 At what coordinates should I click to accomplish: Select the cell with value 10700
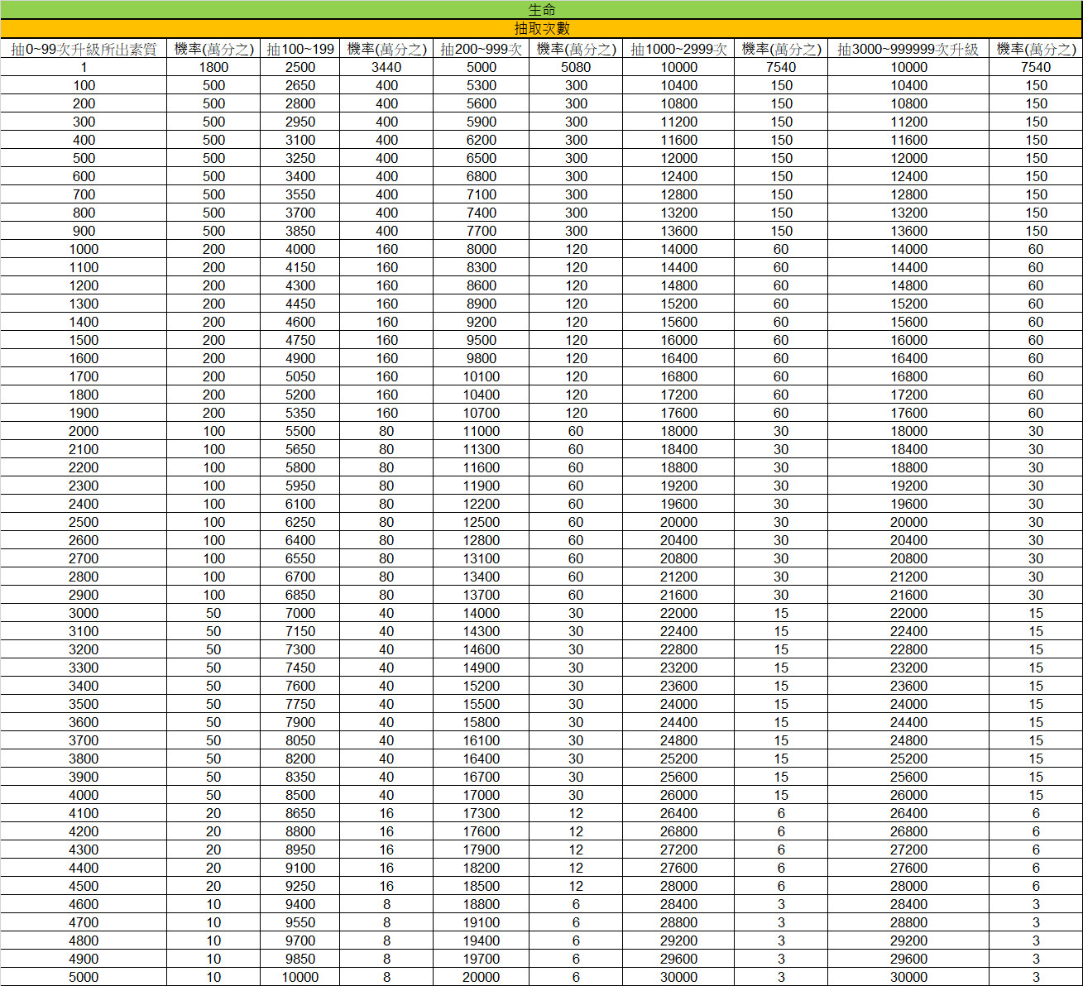coord(481,413)
